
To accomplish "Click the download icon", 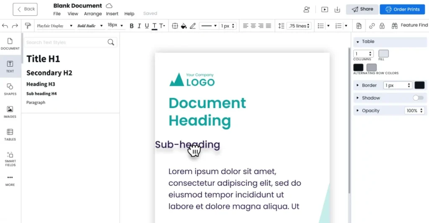I will click(x=337, y=10).
